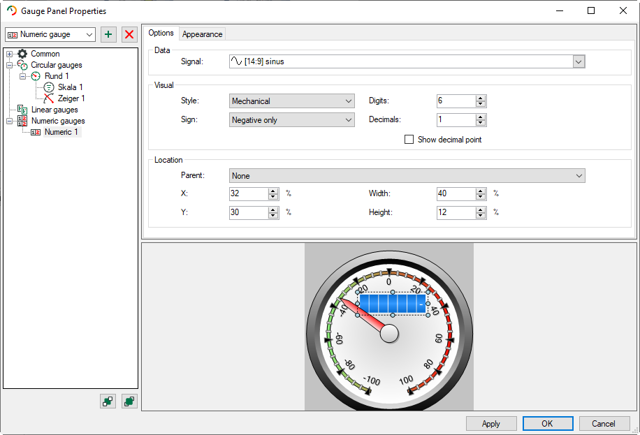Click the Apply button
This screenshot has width=640, height=435.
pyautogui.click(x=491, y=423)
